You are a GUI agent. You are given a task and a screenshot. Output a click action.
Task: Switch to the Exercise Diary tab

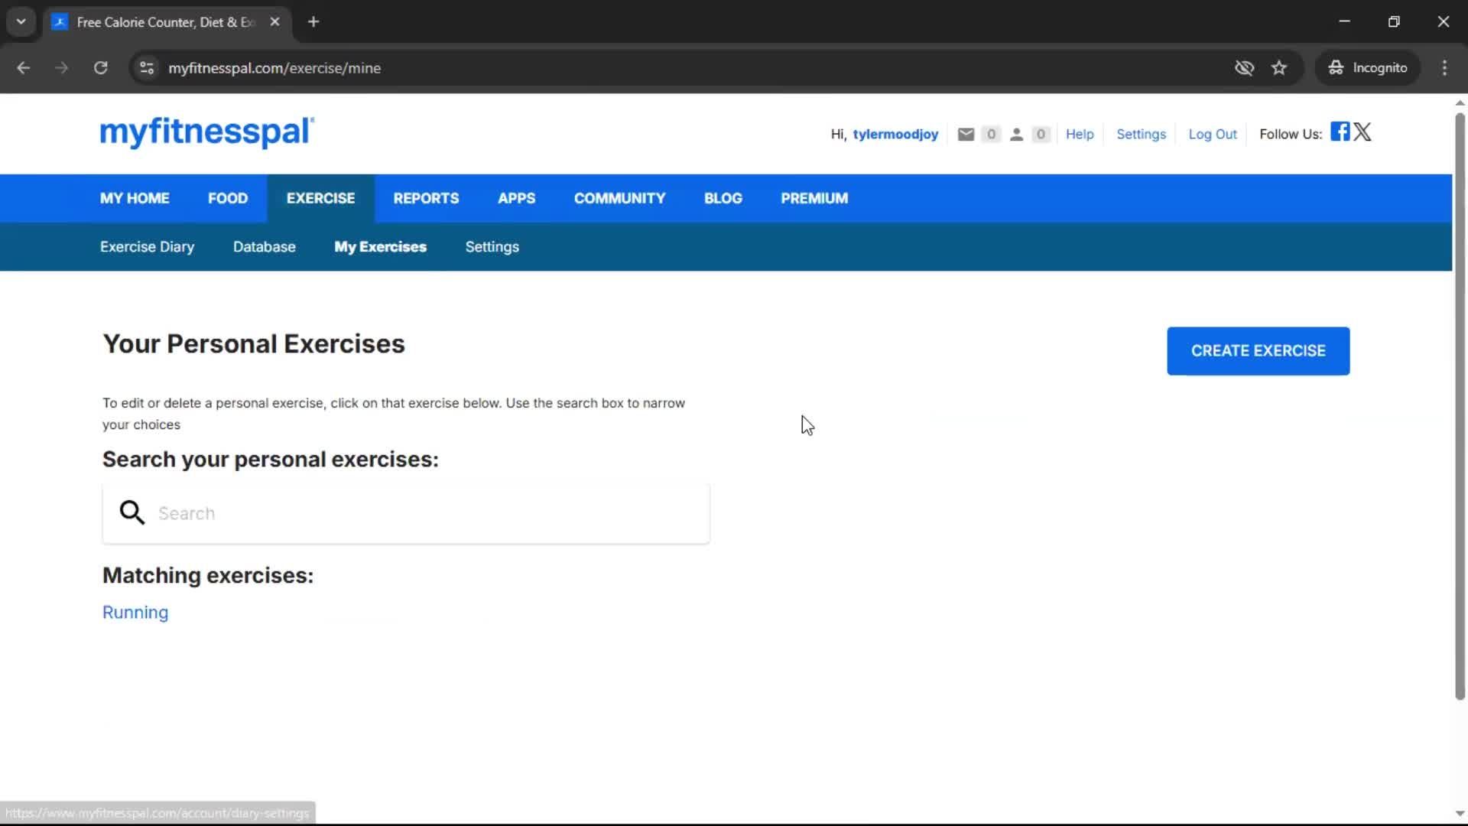click(147, 247)
